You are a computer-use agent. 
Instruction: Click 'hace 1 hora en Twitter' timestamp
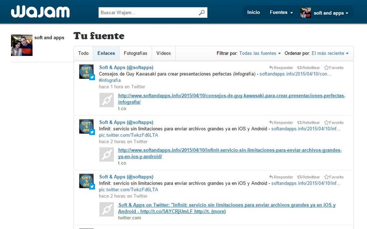pyautogui.click(x=122, y=87)
